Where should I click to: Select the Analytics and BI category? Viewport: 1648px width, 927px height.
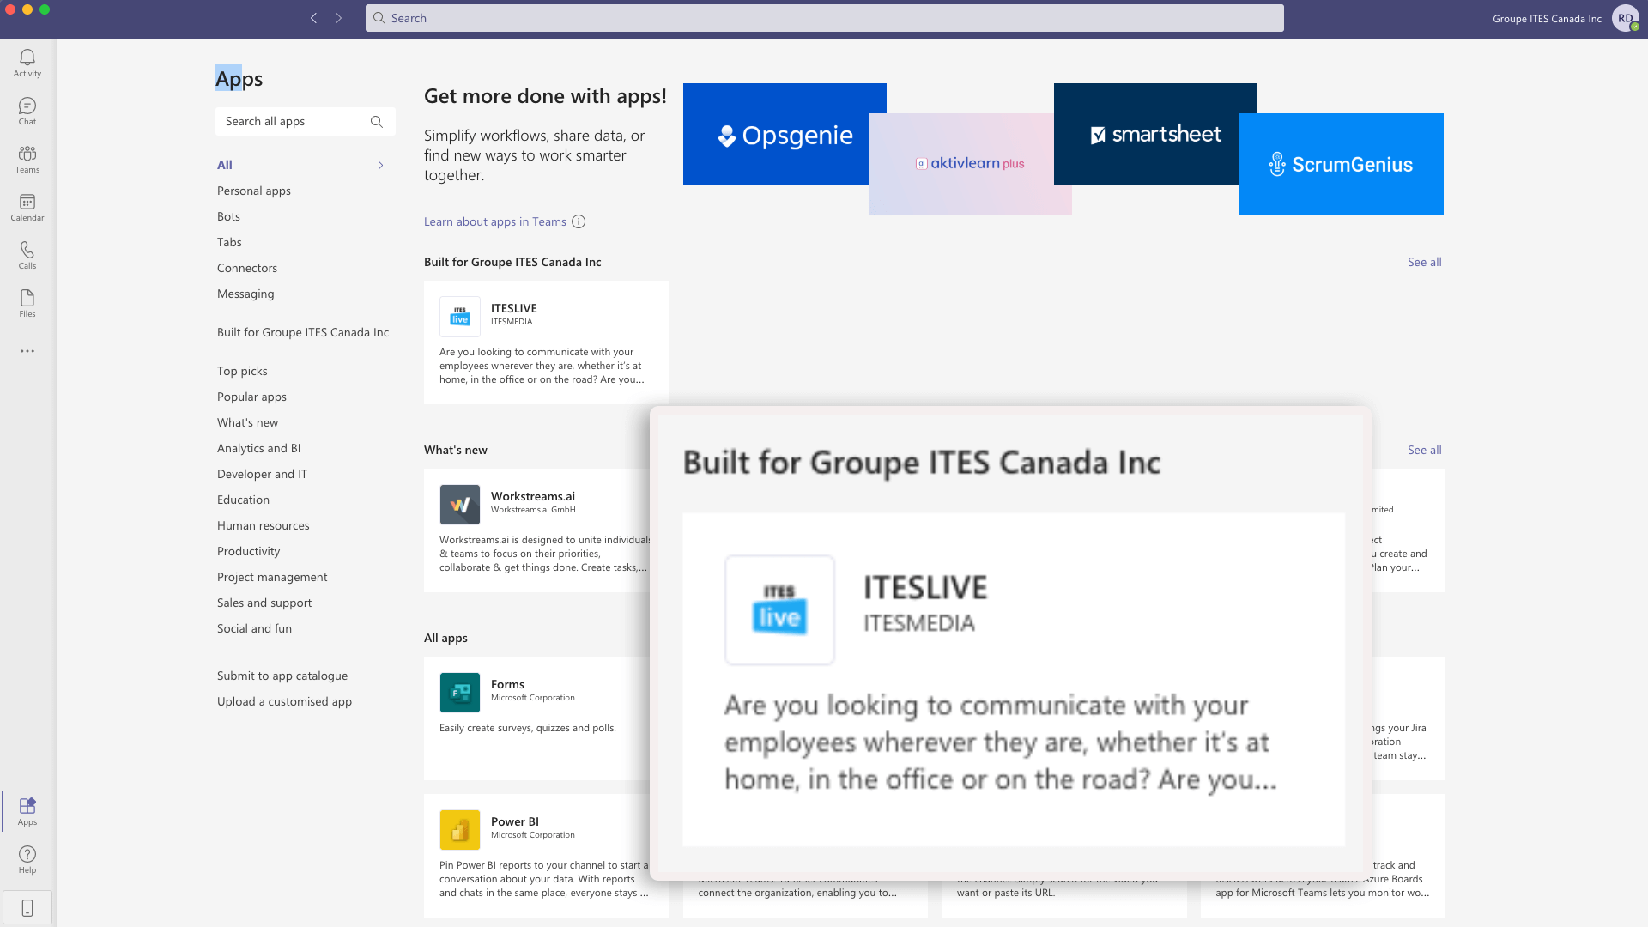pyautogui.click(x=259, y=448)
